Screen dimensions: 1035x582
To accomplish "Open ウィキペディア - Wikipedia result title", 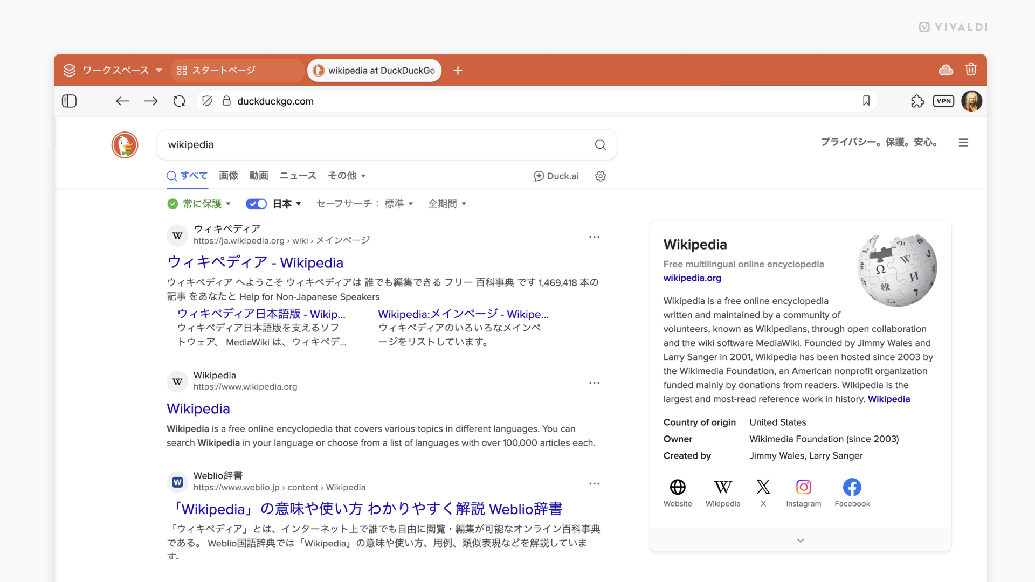I will click(x=255, y=262).
